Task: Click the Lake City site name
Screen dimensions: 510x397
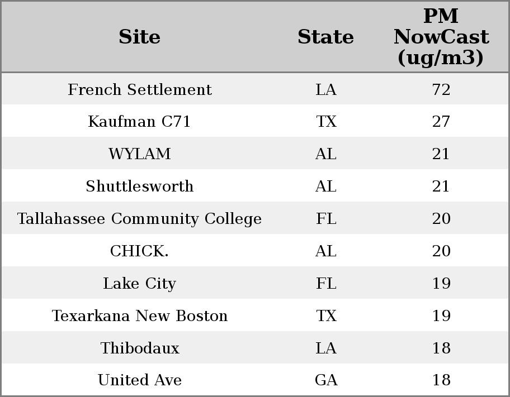Action: point(140,284)
